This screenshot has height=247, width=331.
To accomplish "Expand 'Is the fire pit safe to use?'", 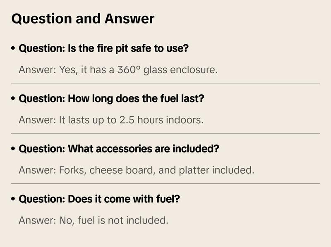I will [104, 48].
